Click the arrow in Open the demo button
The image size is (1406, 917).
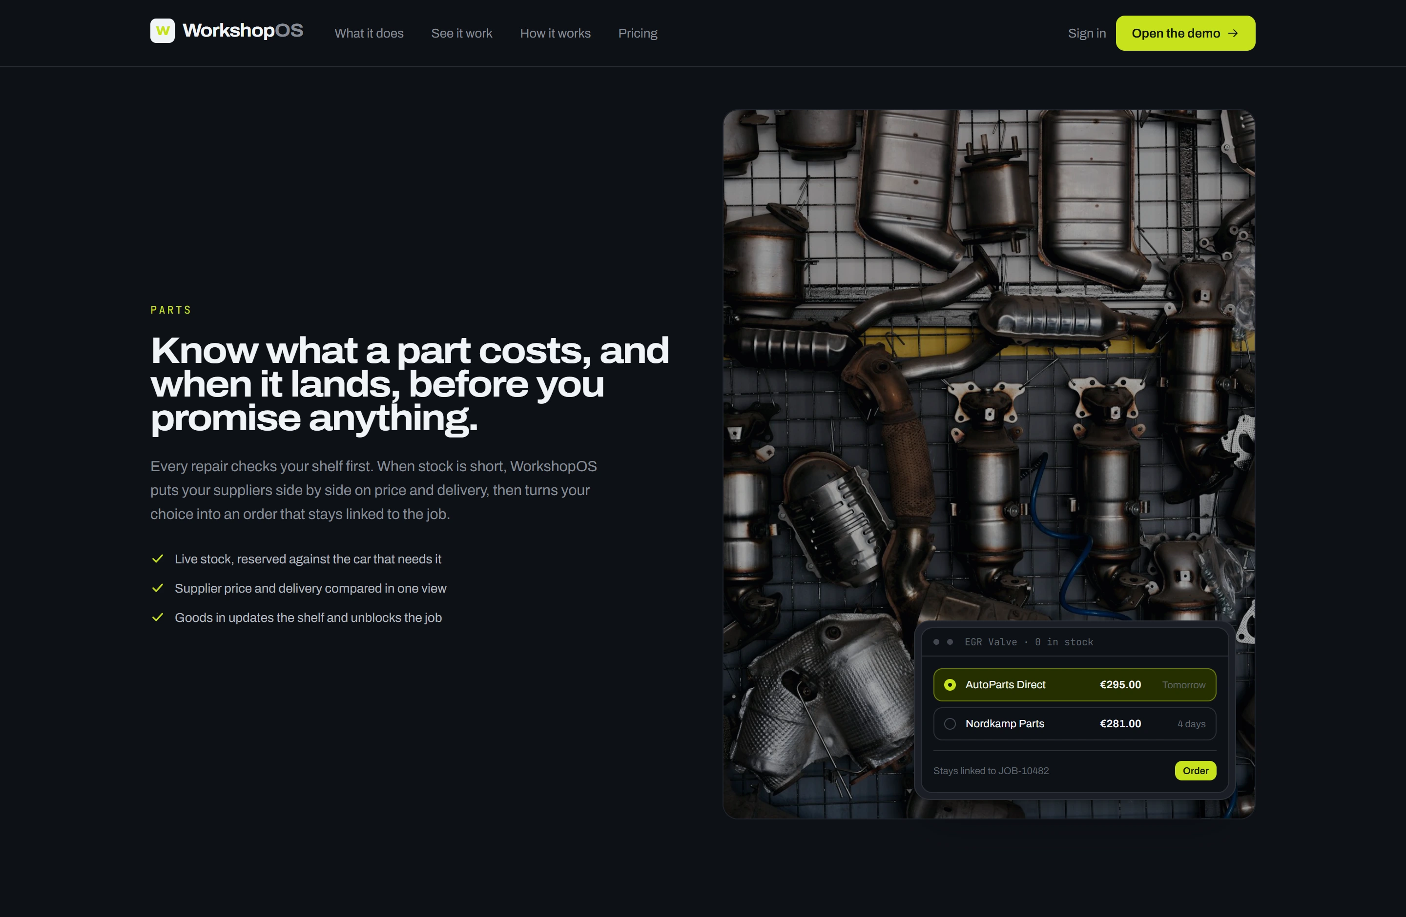[x=1233, y=34]
